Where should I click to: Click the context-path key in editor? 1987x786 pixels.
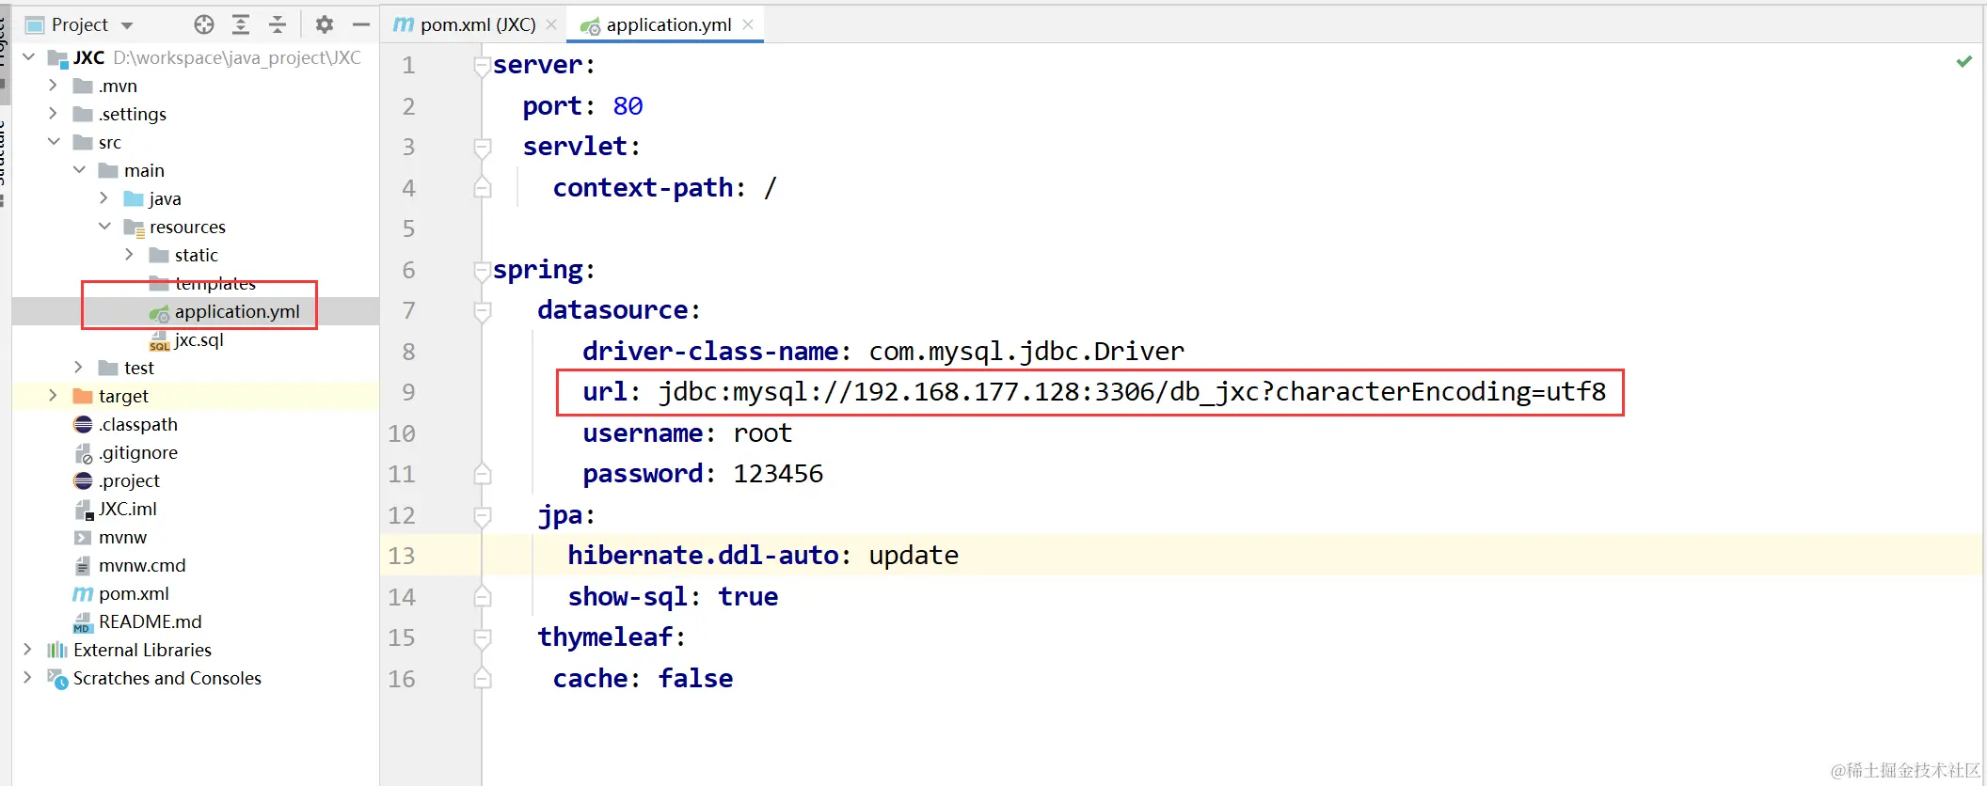point(644,188)
